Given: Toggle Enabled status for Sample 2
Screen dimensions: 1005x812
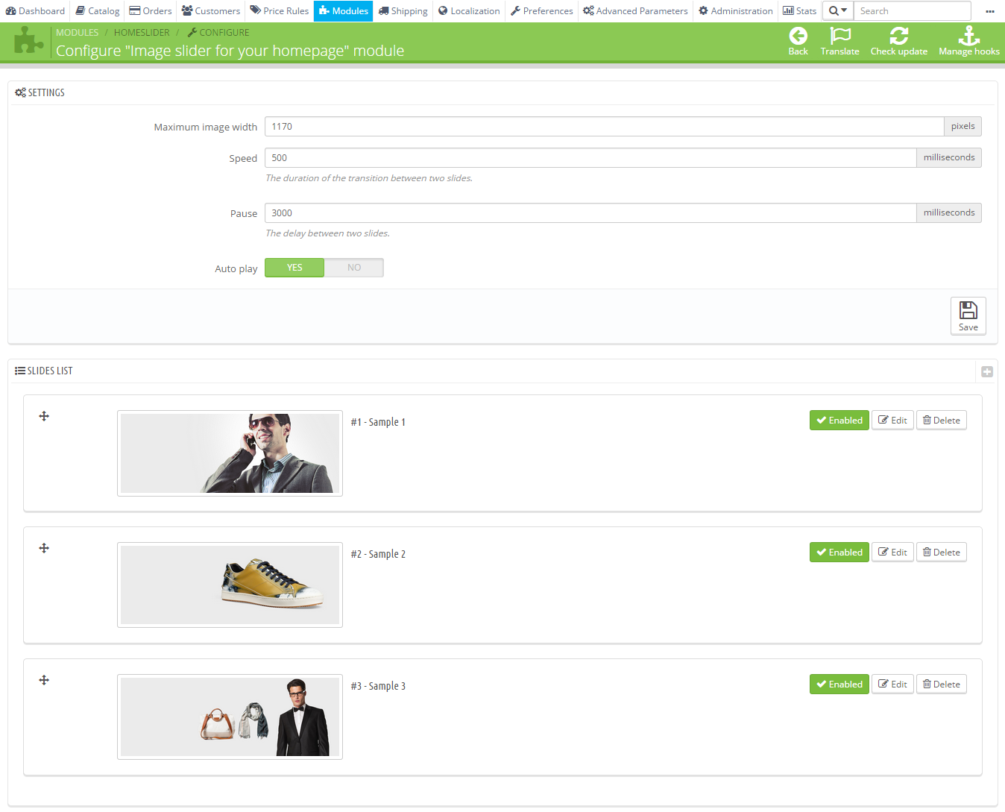Looking at the screenshot, I should pos(839,553).
